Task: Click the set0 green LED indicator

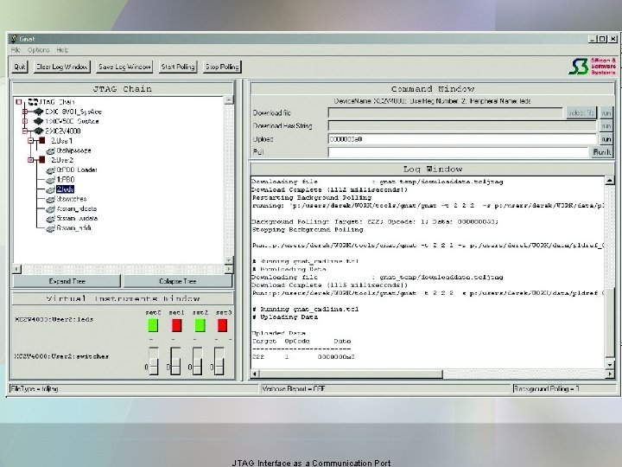Action: (153, 325)
